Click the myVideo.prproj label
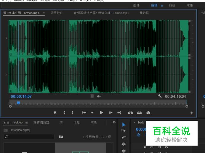This screenshot has width=205, height=153. pos(21,130)
